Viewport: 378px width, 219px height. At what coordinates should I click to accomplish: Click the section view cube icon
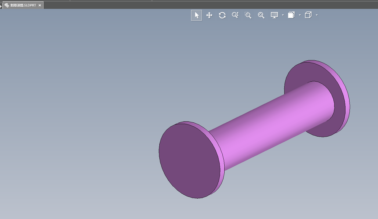click(291, 15)
